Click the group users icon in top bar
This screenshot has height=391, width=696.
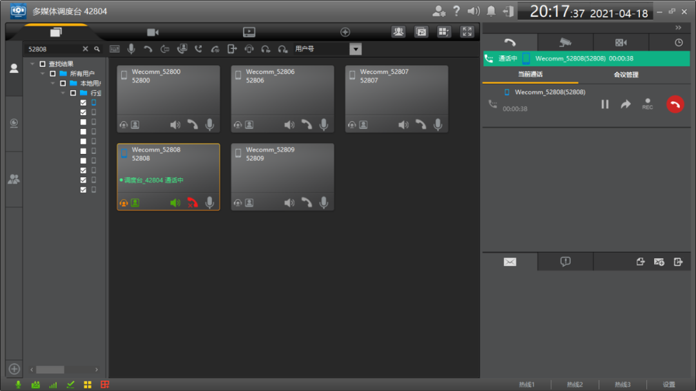point(398,32)
